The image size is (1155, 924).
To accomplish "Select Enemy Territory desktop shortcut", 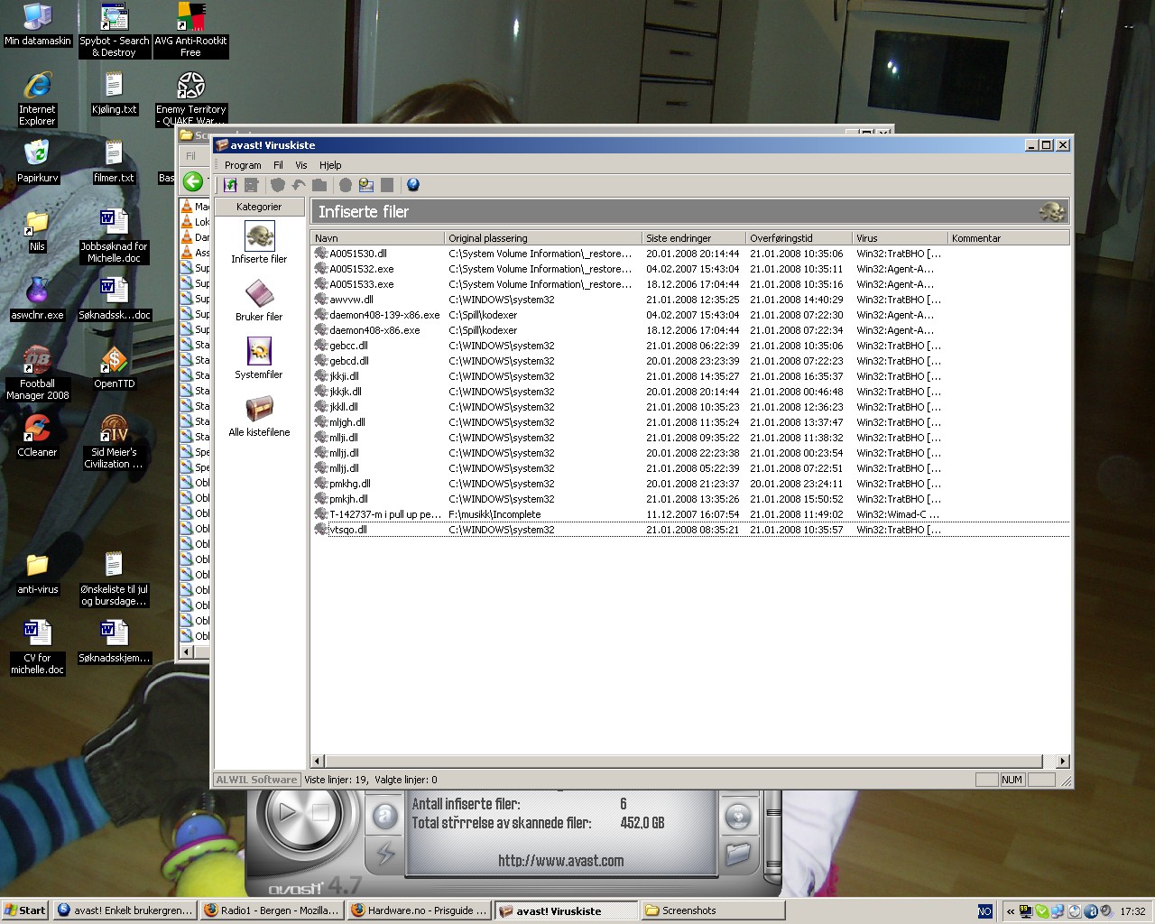I will click(x=190, y=99).
